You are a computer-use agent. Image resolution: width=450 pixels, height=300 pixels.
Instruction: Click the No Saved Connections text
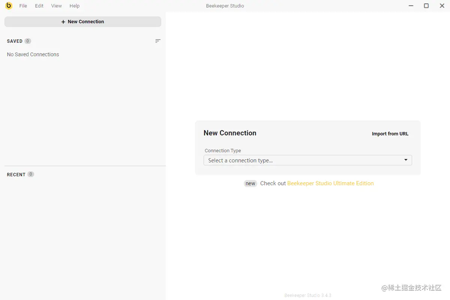33,54
